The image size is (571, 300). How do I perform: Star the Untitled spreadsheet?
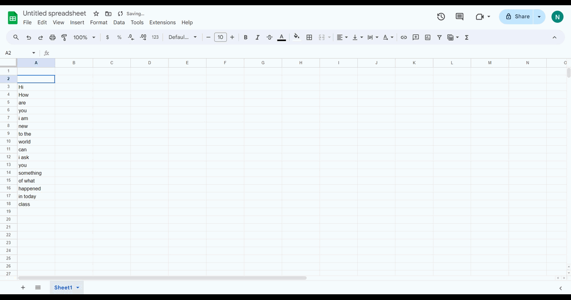(x=96, y=14)
